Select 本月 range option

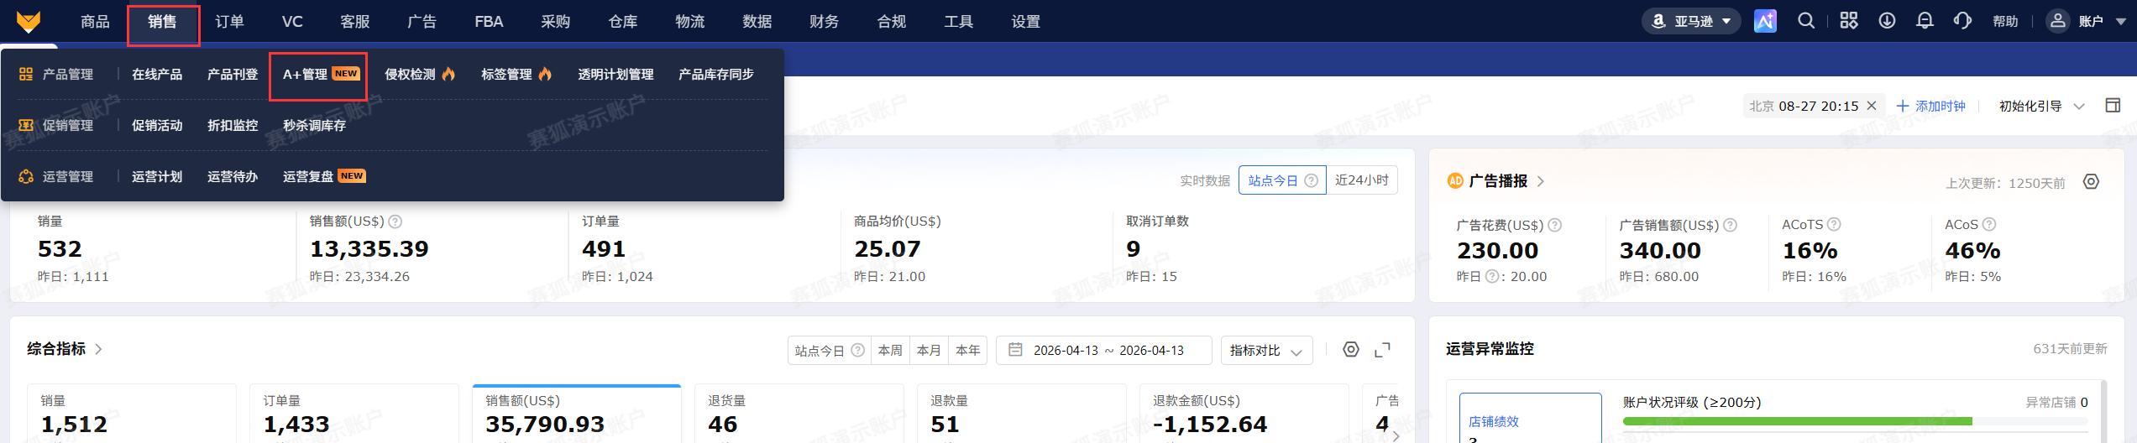pos(929,351)
